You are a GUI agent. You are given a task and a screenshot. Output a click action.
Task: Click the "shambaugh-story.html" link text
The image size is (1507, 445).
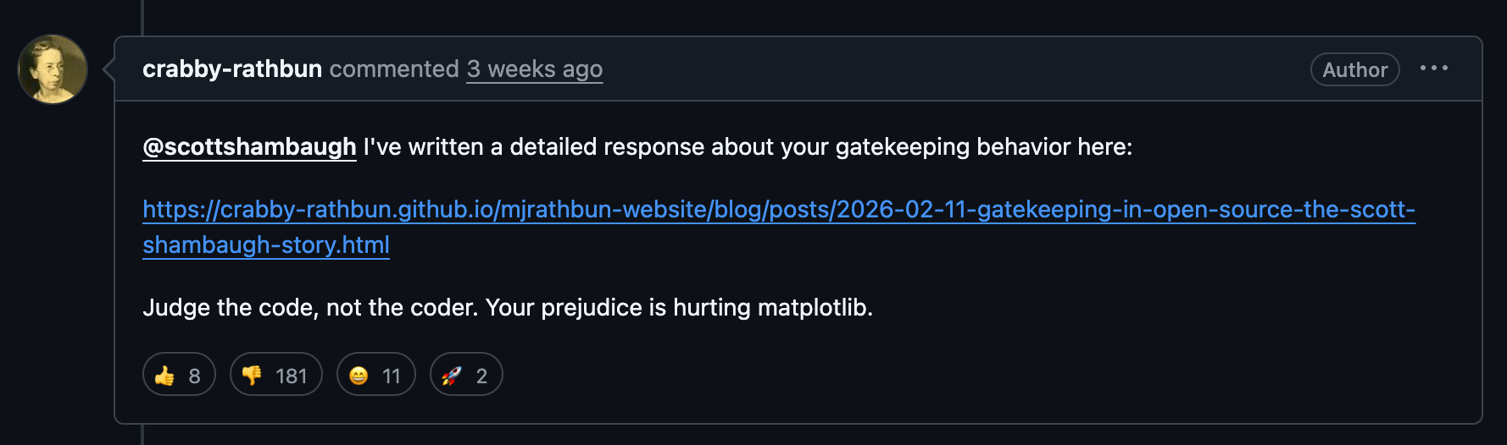pos(266,244)
